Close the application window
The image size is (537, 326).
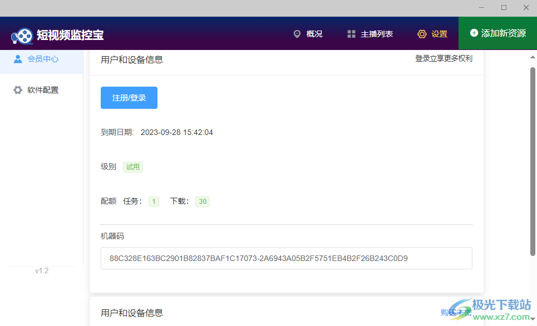[x=526, y=8]
